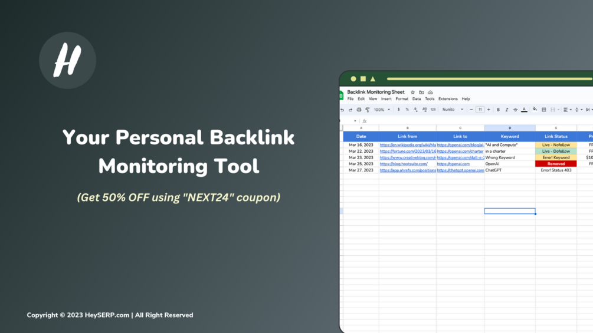Click the Merge cells icon
This screenshot has width=593, height=333.
pyautogui.click(x=553, y=110)
